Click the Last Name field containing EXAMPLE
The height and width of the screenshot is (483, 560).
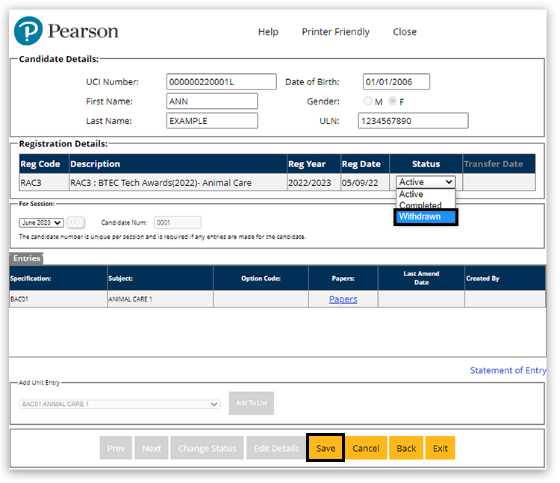click(211, 121)
